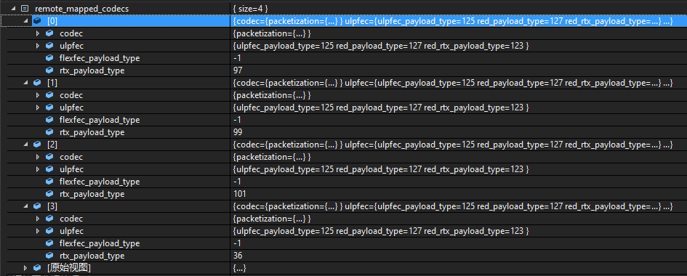Screen dimensions: 687x276
Task: Click the codec field icon under [3]
Action: pyautogui.click(x=49, y=219)
